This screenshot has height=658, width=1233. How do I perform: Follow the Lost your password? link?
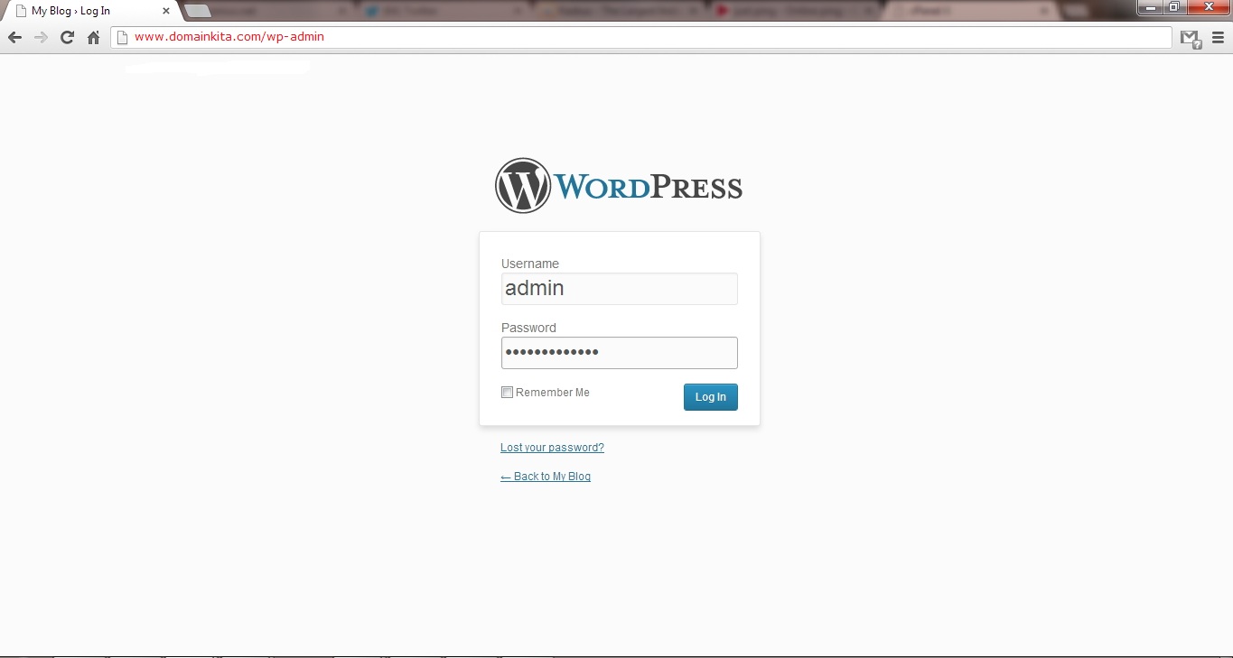tap(552, 448)
